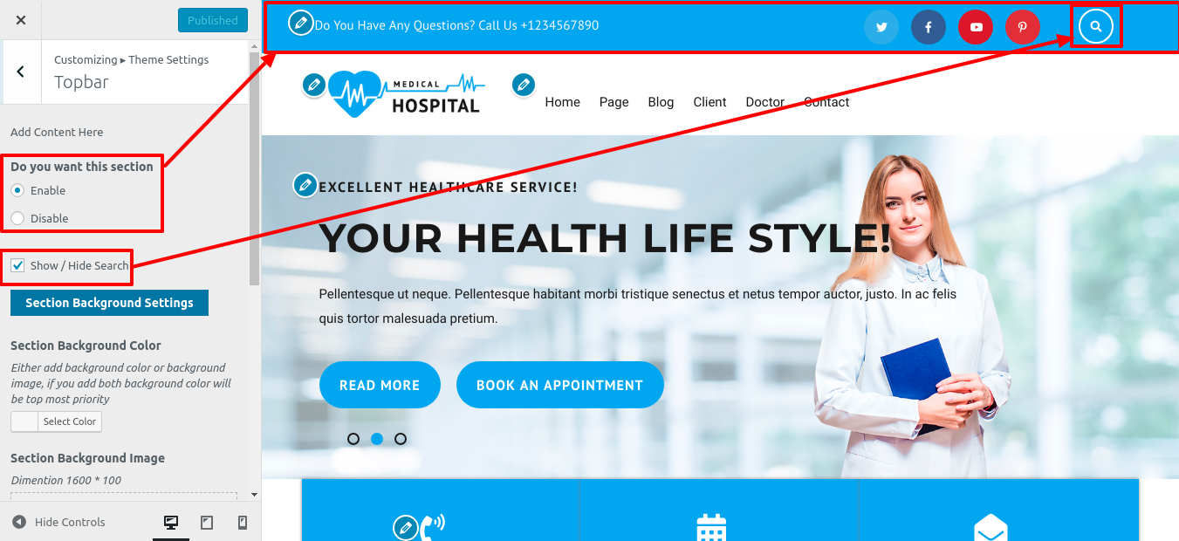This screenshot has height=541, width=1179.
Task: Toggle the Show / Hide Search checkbox
Action: (17, 265)
